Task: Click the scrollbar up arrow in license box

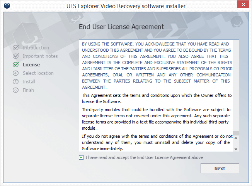Action: (236, 138)
